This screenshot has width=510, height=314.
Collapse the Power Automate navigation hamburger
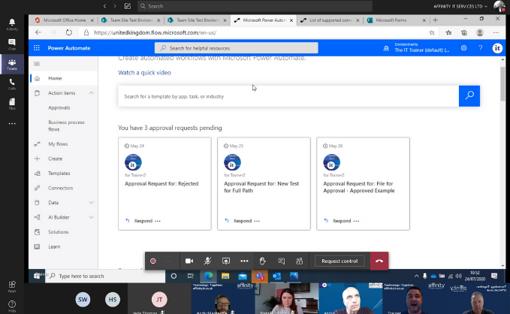37,63
